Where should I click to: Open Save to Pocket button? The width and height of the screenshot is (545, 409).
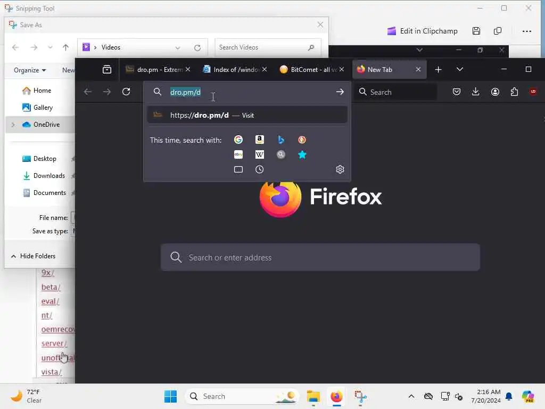(457, 92)
